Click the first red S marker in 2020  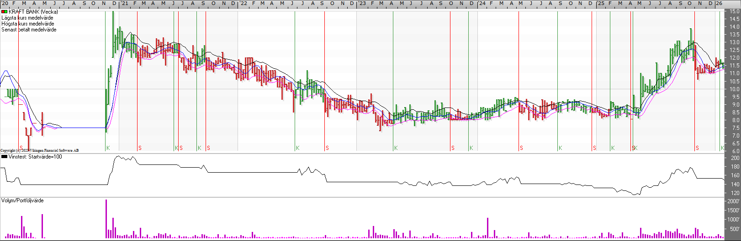[21, 148]
